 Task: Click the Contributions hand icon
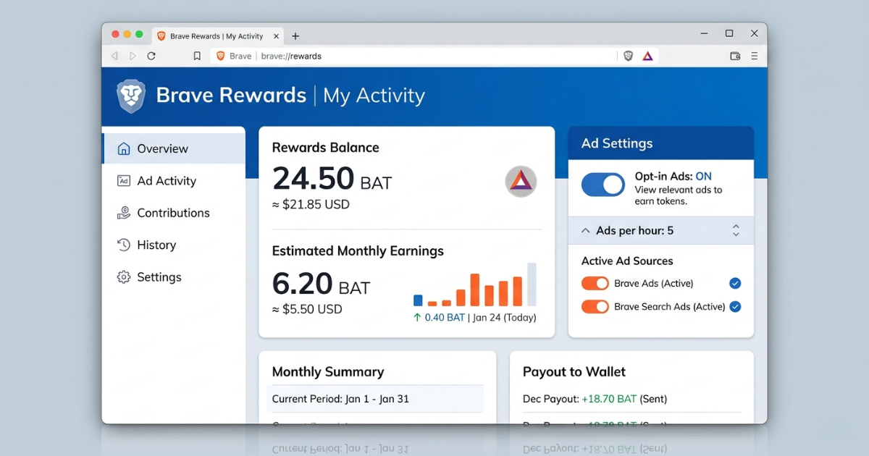pyautogui.click(x=123, y=212)
